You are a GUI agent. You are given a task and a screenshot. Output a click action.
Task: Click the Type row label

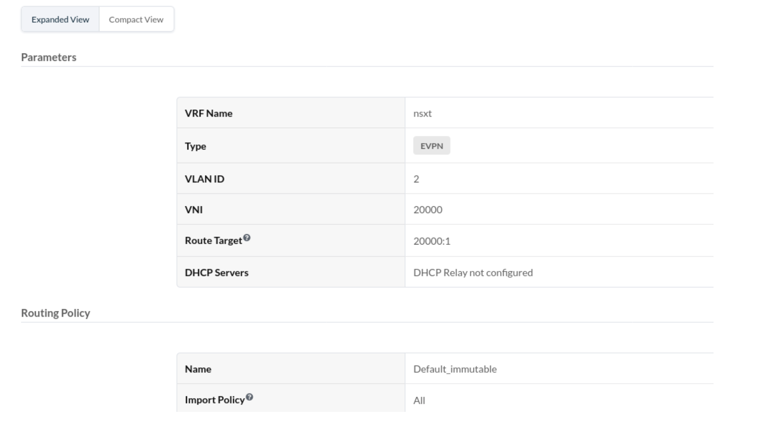tap(196, 146)
